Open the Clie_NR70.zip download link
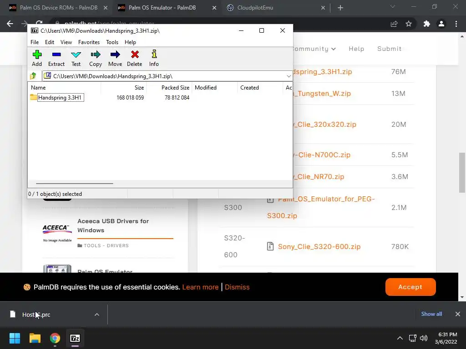Viewport: 466px width, 349px height. [x=319, y=177]
